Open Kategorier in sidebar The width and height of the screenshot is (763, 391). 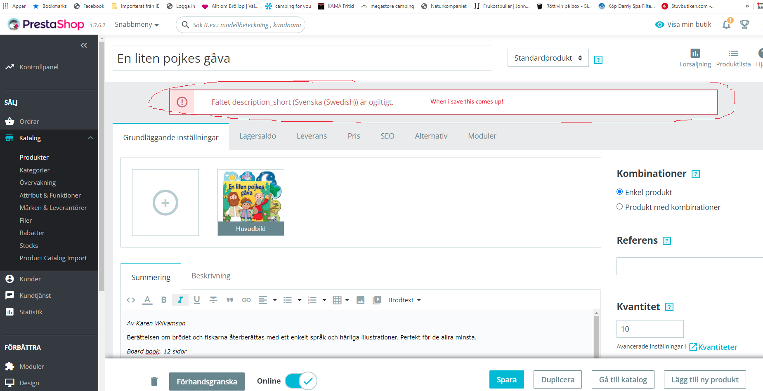pos(35,170)
